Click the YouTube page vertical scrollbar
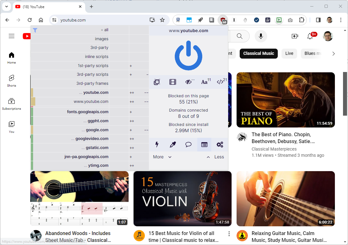The image size is (348, 245). [345, 94]
